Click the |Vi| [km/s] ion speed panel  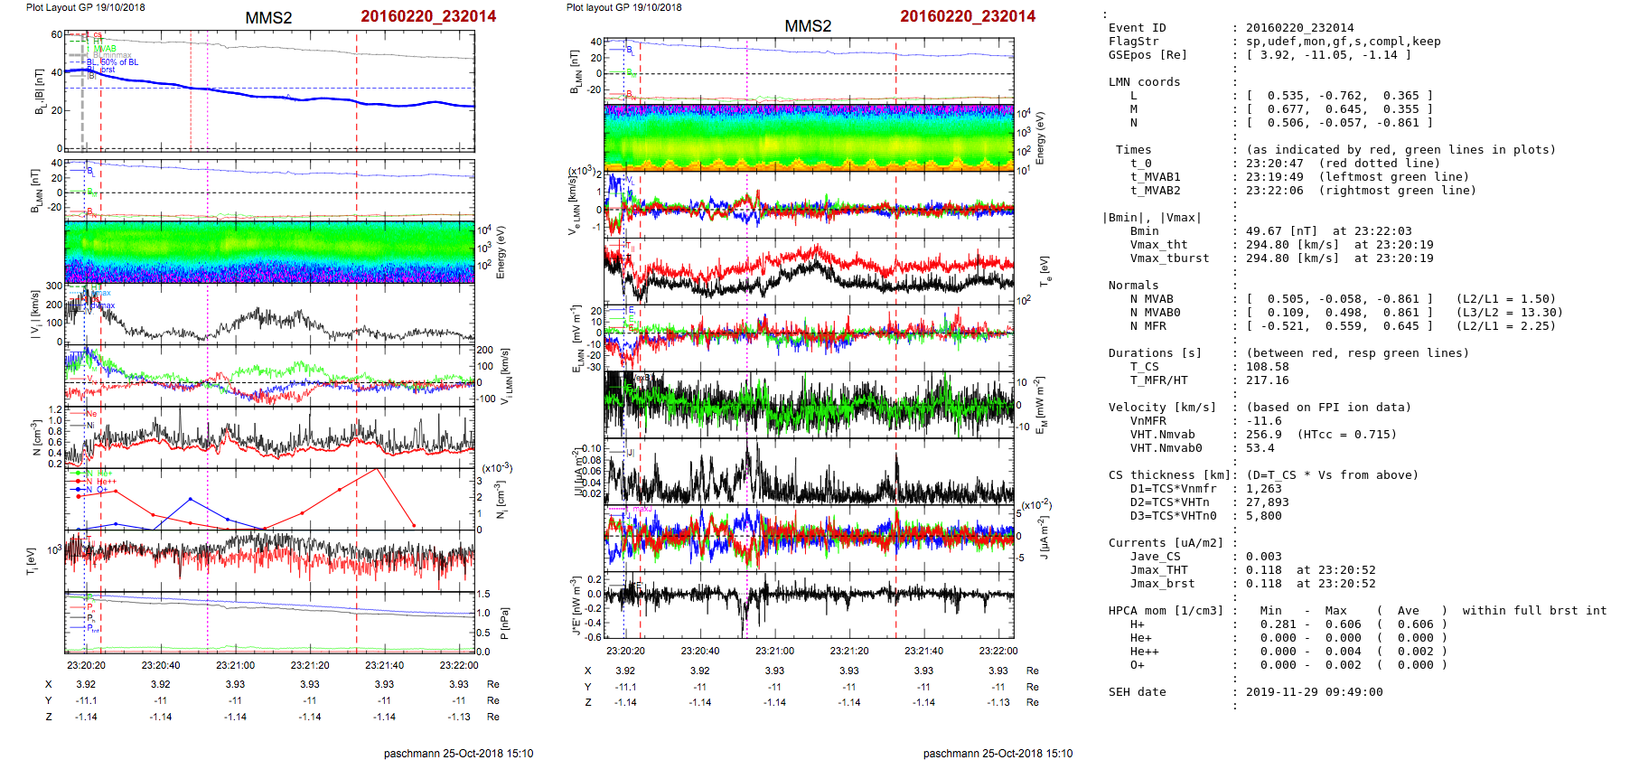269,316
